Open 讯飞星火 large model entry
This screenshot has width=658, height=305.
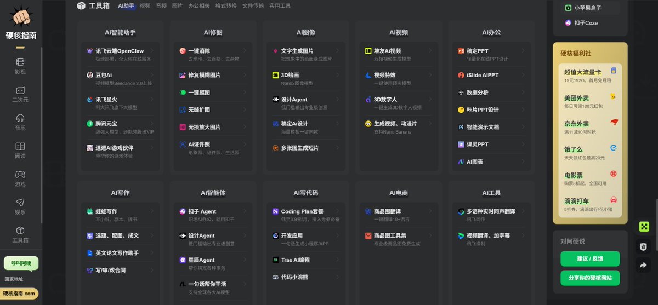coord(121,103)
